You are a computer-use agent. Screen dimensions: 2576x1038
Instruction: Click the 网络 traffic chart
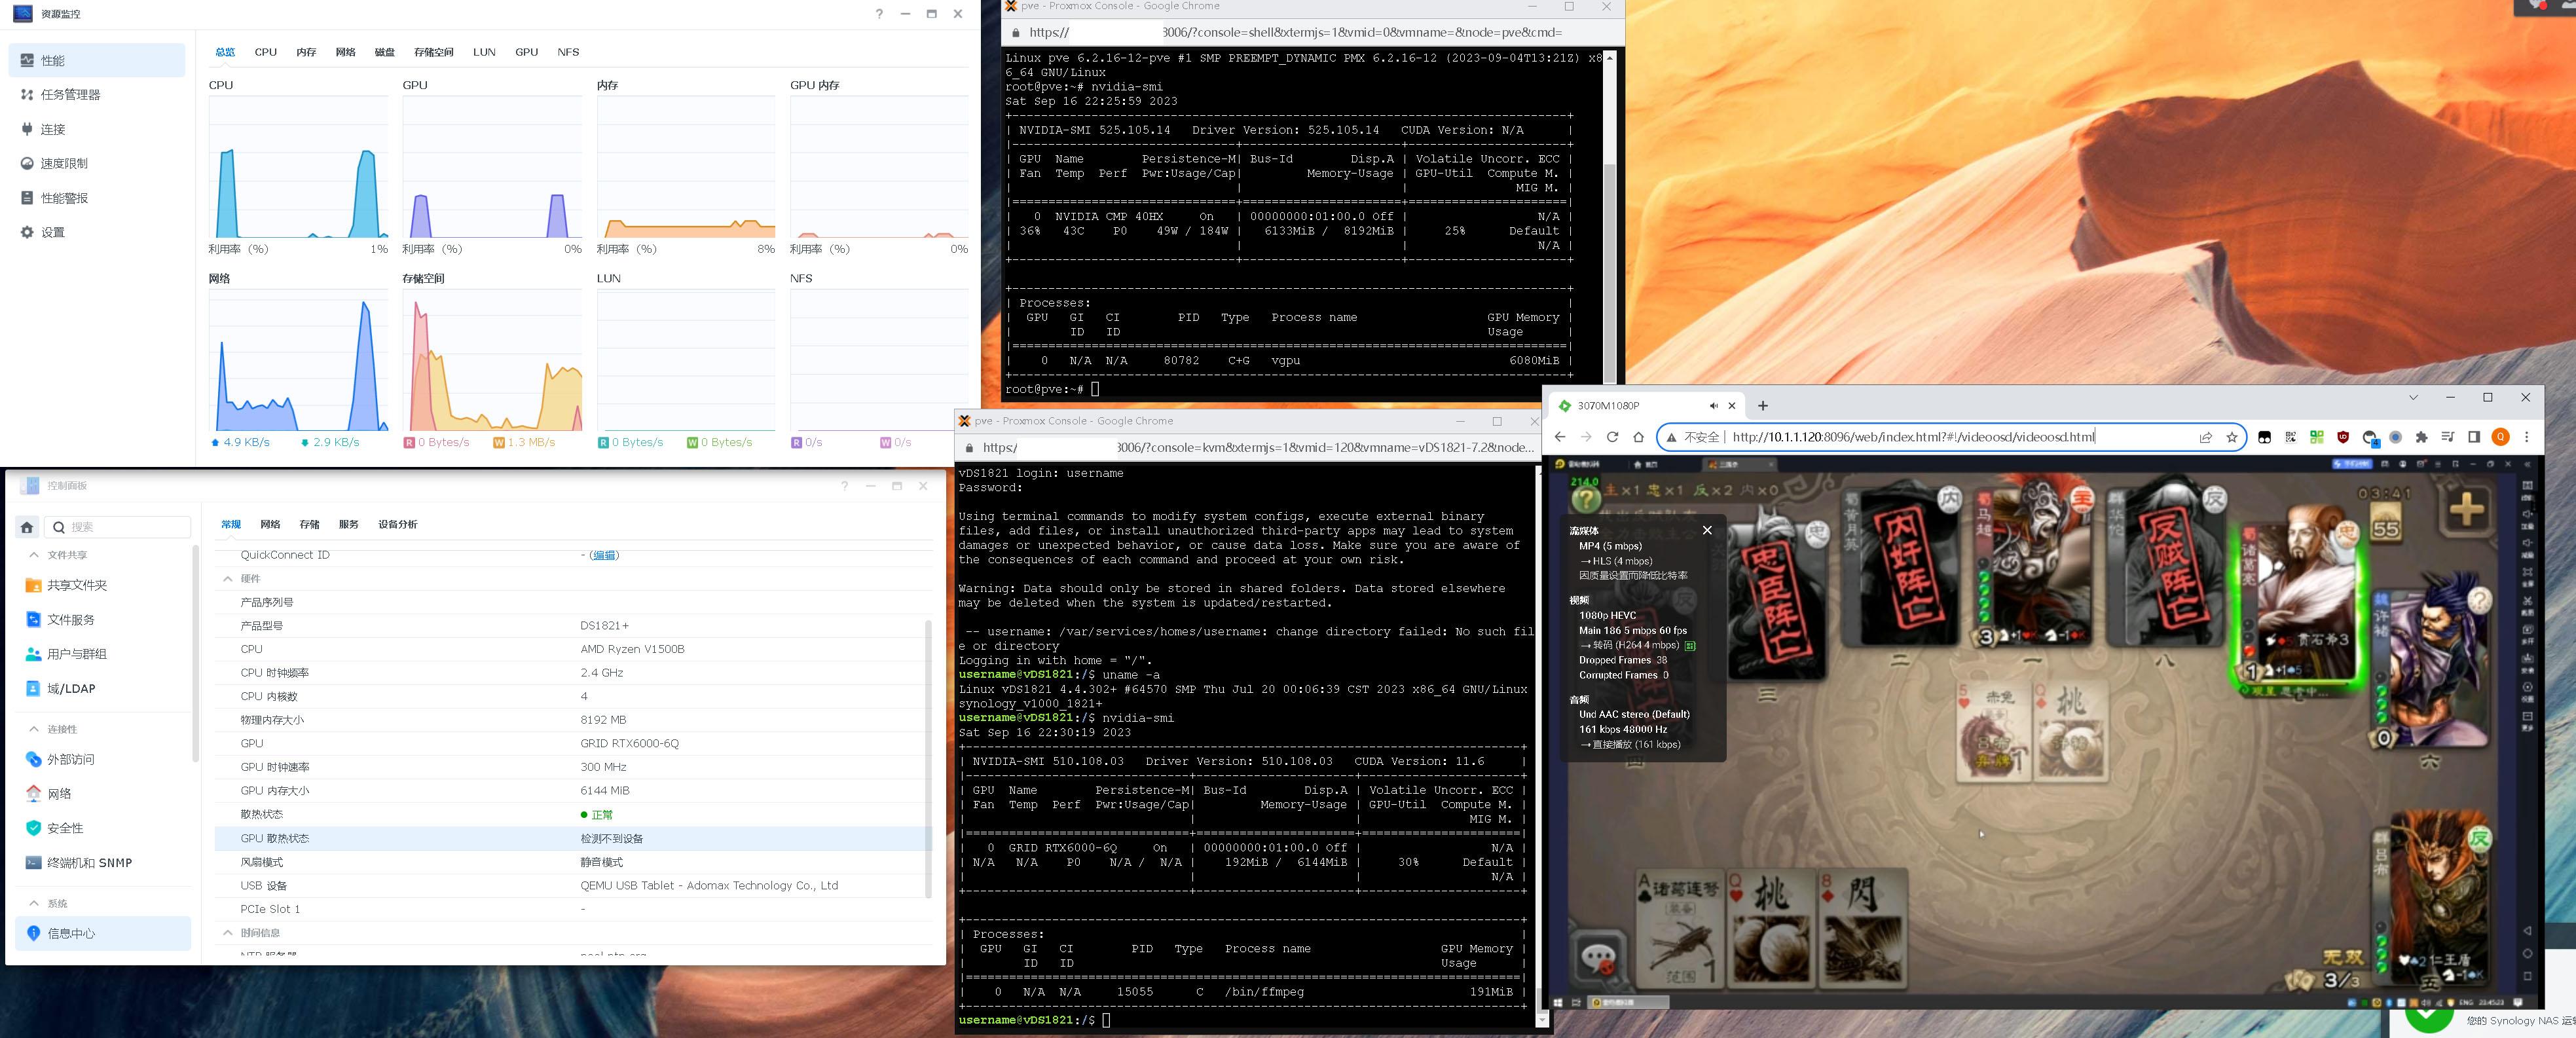[x=298, y=361]
